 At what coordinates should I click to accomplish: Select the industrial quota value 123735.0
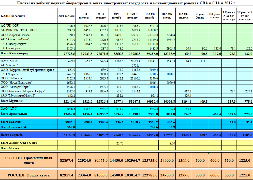point(150,160)
